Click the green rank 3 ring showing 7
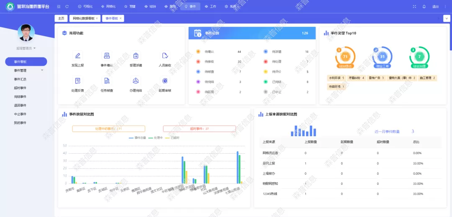The image size is (452, 217). tap(419, 57)
